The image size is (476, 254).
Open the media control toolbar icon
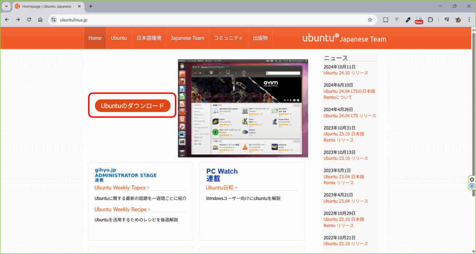coord(447,20)
